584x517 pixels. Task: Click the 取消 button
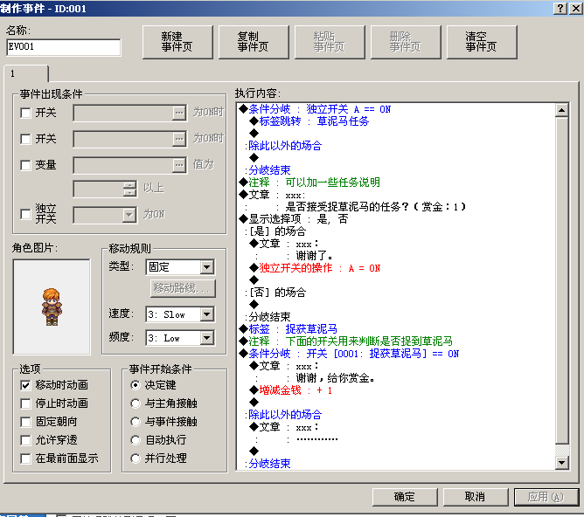coord(476,497)
